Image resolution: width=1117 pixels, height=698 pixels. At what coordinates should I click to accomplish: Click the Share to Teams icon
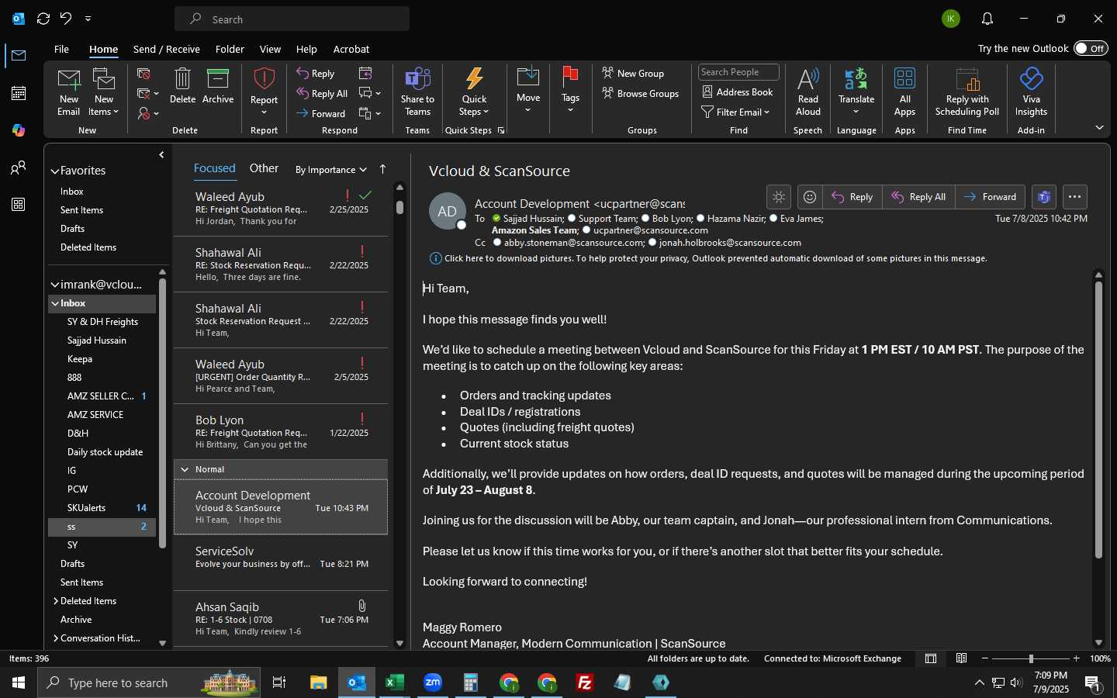pyautogui.click(x=417, y=92)
